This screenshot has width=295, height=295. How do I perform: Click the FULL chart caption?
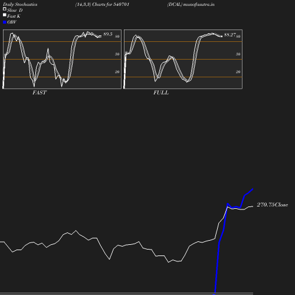click(x=161, y=93)
